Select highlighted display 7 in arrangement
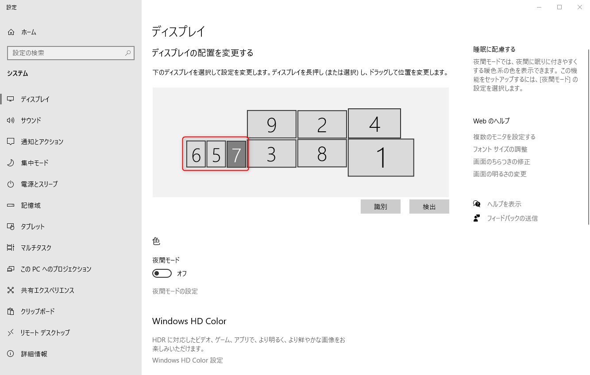Viewport: 590px width, 375px height. click(236, 154)
